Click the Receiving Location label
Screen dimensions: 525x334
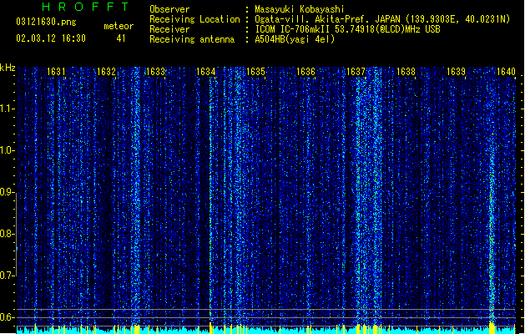[194, 19]
